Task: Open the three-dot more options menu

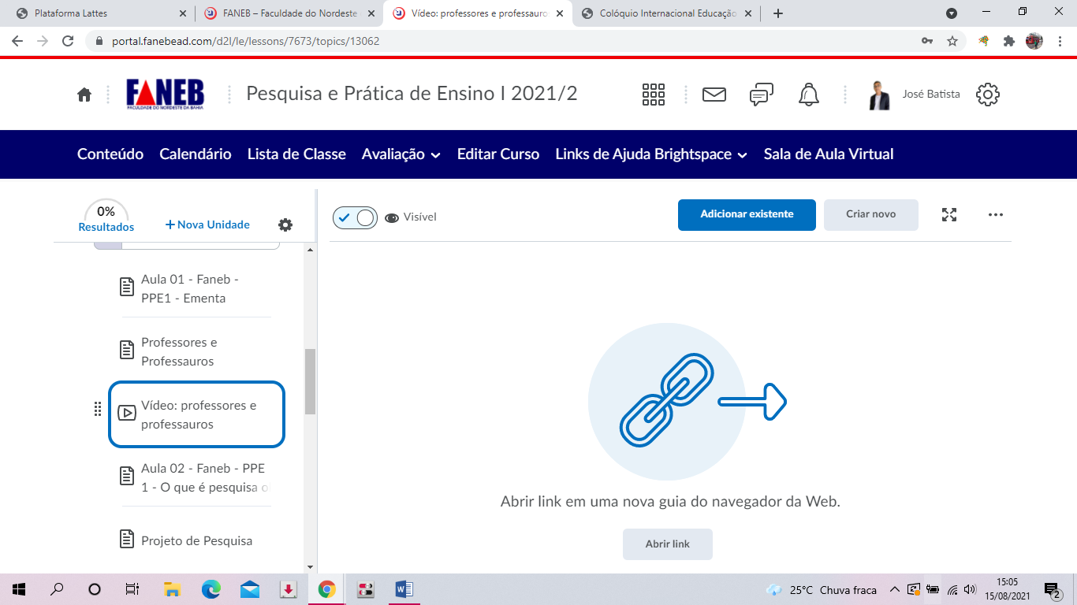Action: coord(995,214)
